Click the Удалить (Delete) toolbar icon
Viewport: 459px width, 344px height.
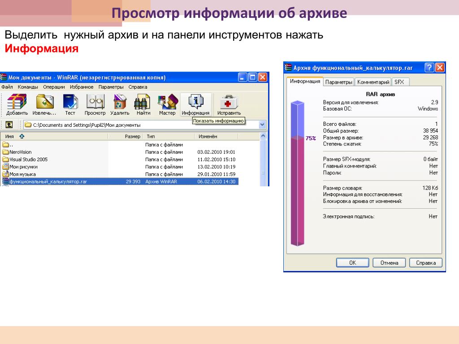[120, 104]
